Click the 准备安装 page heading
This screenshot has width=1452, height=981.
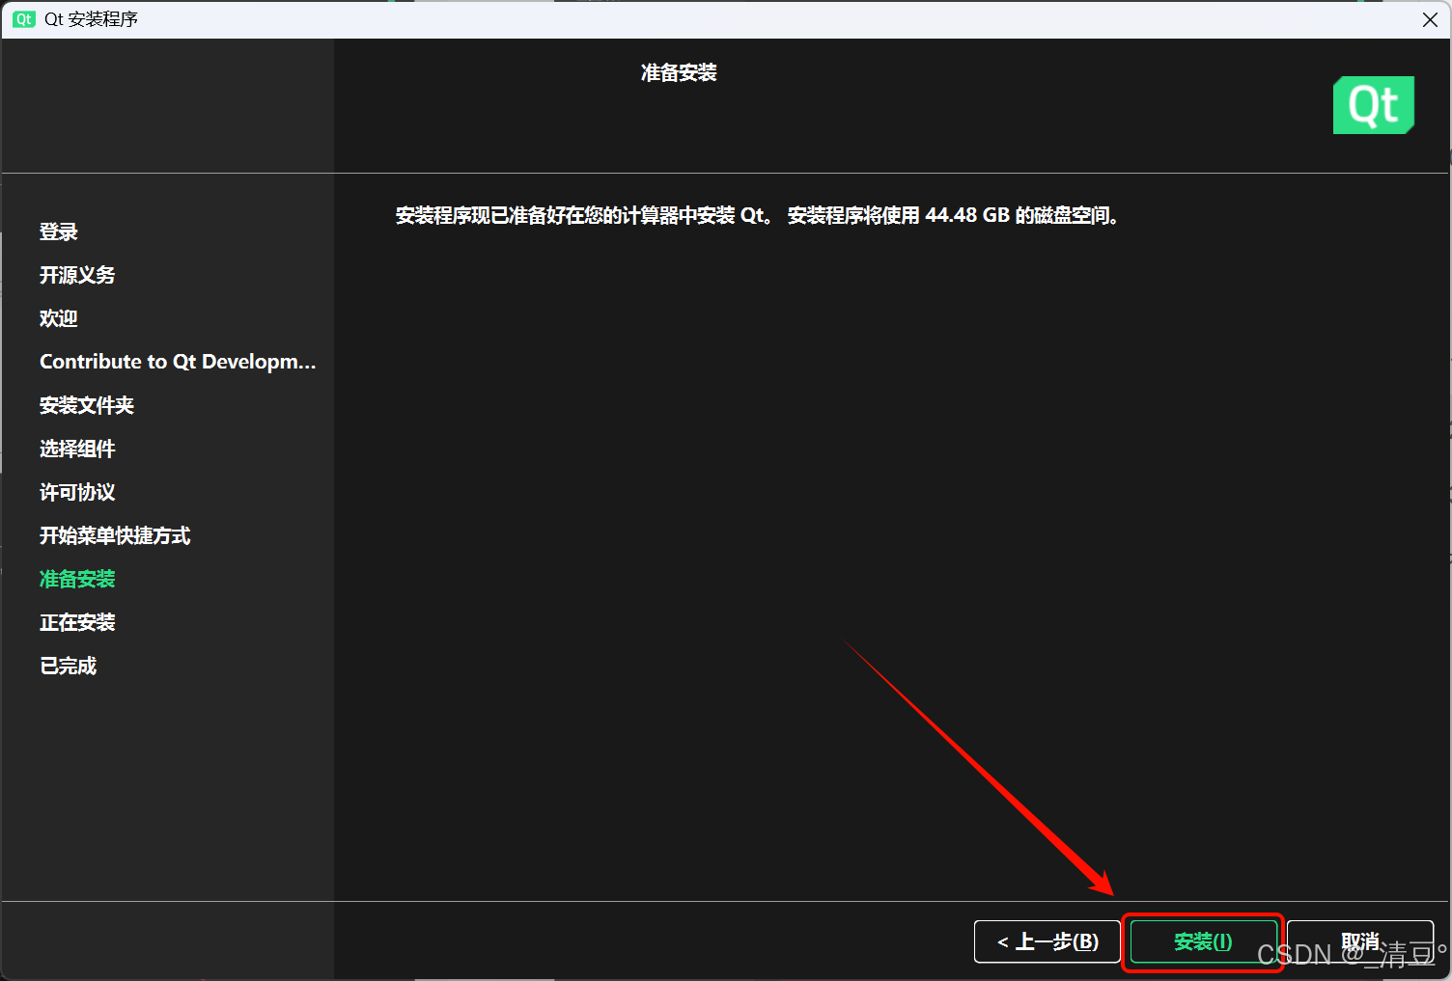[x=679, y=72]
